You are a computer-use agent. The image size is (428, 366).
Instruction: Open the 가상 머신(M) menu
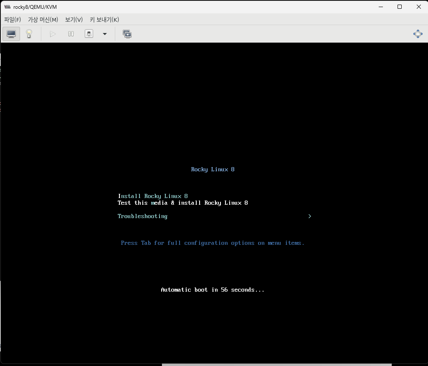click(43, 19)
